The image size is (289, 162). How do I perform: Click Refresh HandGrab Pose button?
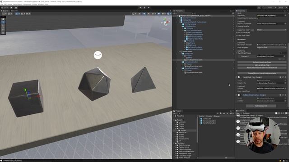coord(262,62)
